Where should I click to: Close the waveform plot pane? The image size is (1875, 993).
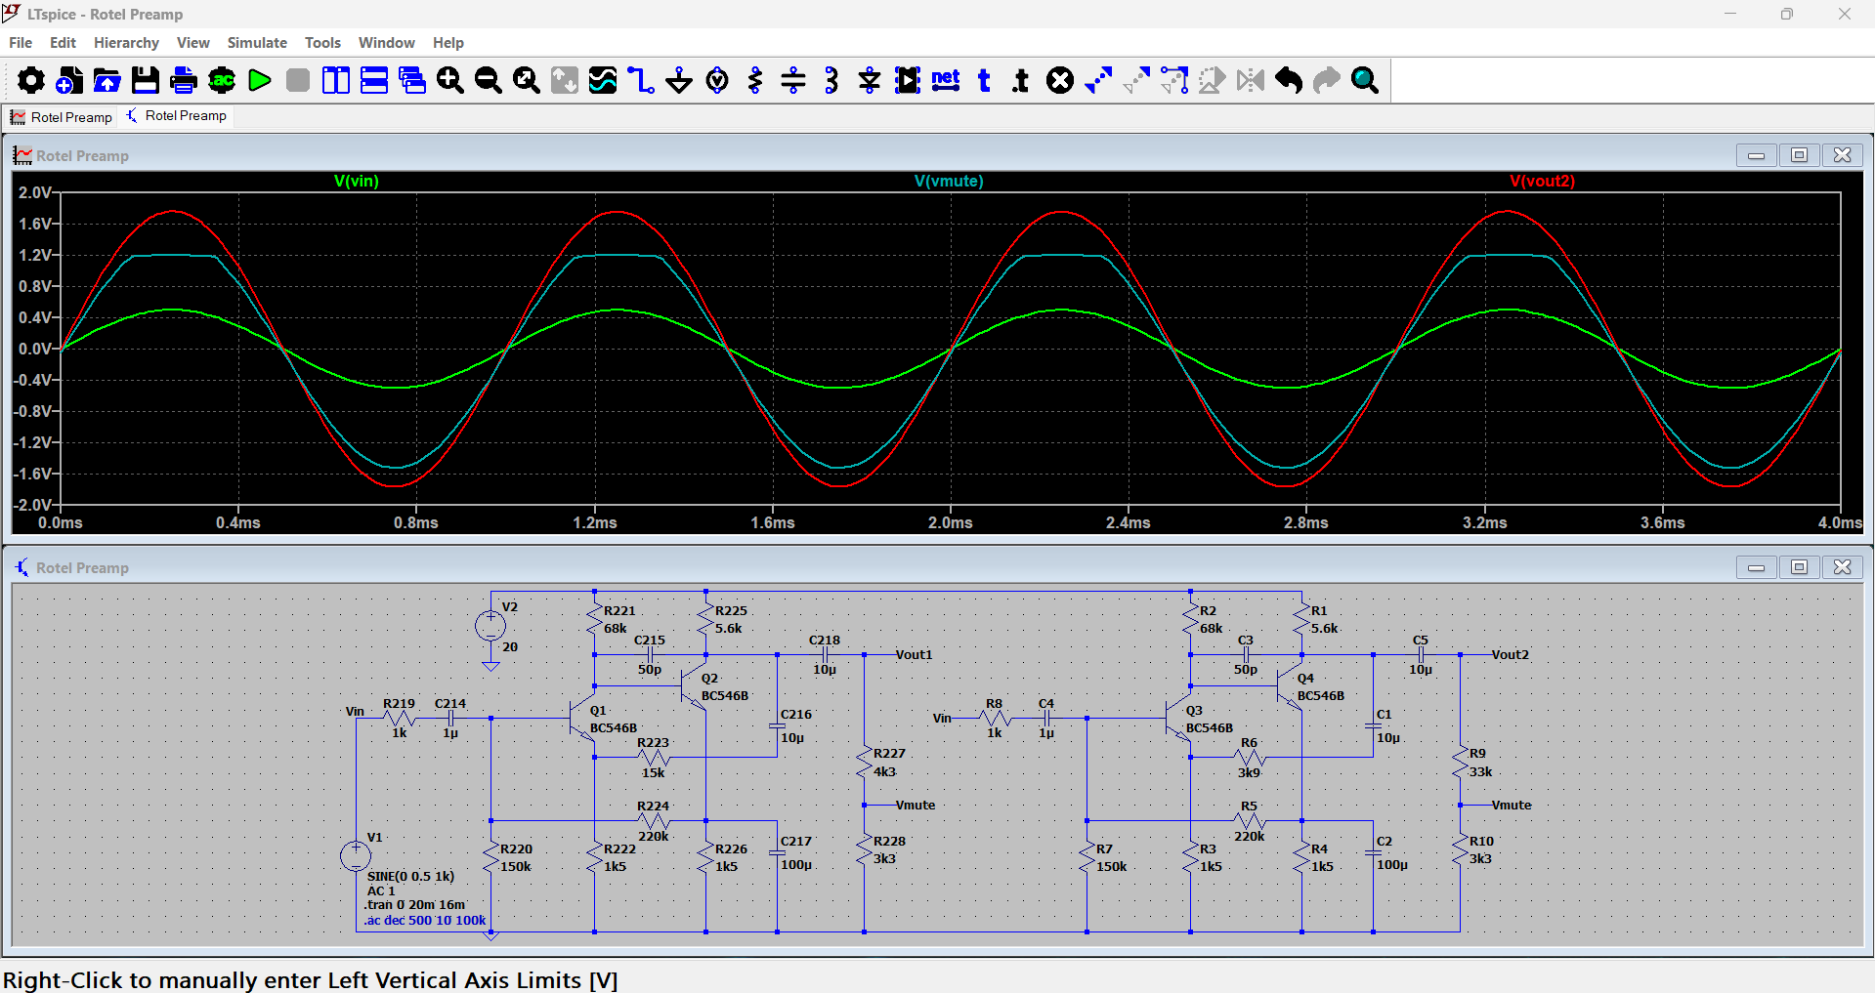(1842, 155)
